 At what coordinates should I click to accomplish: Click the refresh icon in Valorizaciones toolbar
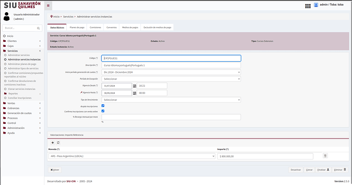[x=58, y=143]
